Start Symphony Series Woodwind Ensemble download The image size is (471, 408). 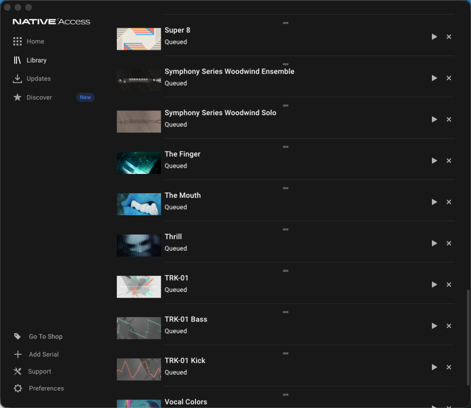[434, 78]
